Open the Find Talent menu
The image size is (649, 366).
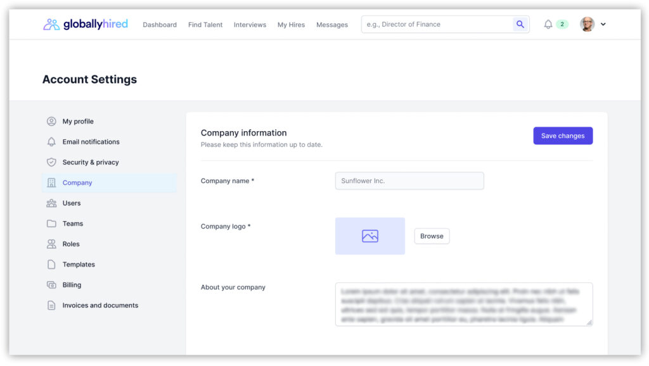pos(205,25)
